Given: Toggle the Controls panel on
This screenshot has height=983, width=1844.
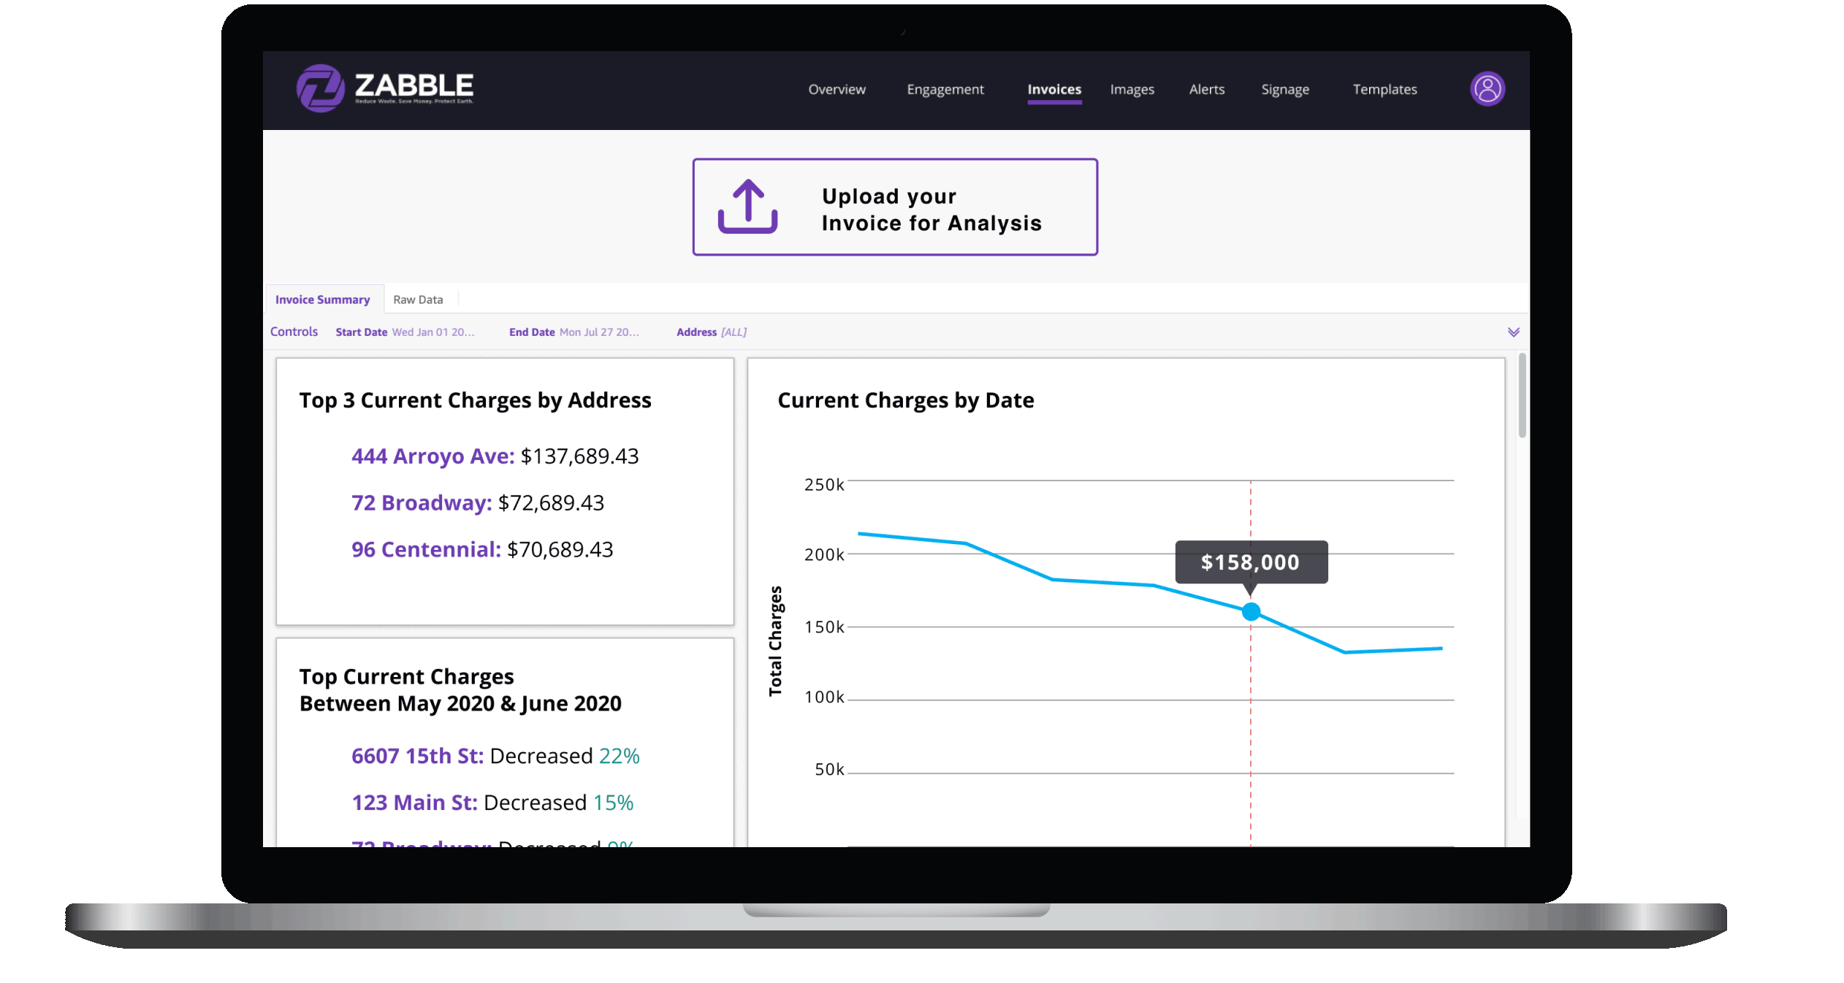Looking at the screenshot, I should [x=294, y=331].
